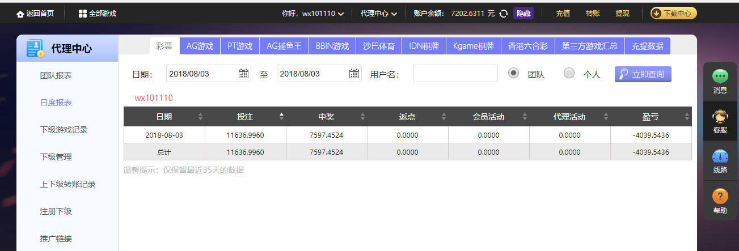
Task: Click 7597.4524 in the 总计 row
Action: (x=326, y=152)
